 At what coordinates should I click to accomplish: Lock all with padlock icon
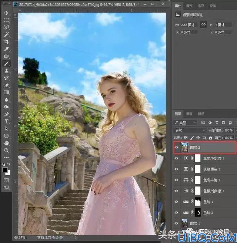point(210,138)
